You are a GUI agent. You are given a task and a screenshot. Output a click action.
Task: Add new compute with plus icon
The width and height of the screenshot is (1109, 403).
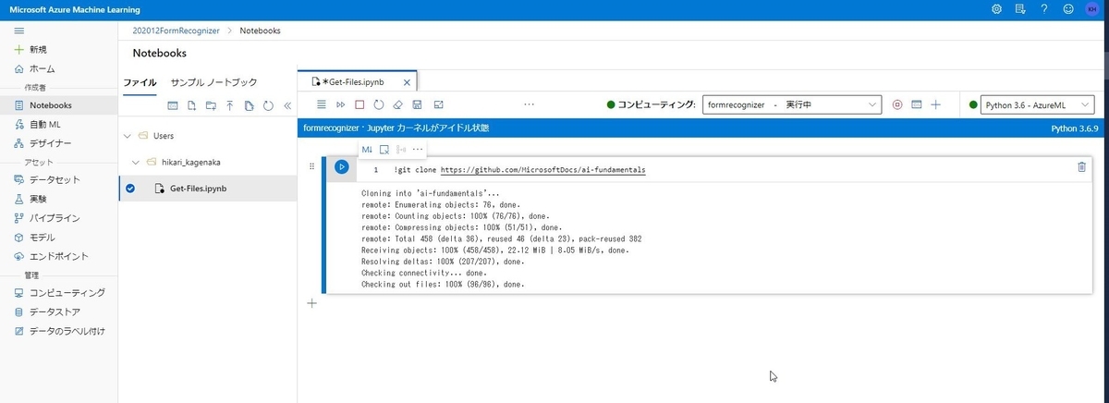(936, 105)
